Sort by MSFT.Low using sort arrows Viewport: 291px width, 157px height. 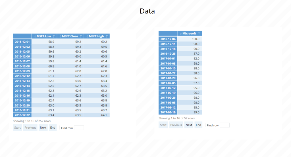pos(35,36)
